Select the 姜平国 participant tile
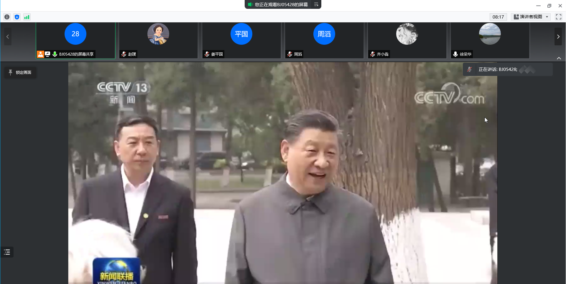The image size is (566, 284). (x=241, y=40)
